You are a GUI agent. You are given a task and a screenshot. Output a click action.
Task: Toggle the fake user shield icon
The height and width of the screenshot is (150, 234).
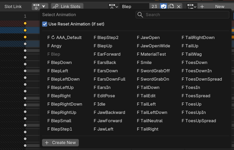[163, 6]
